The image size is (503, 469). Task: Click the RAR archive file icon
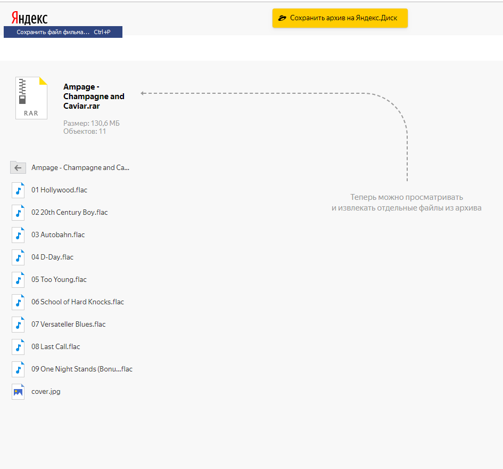click(x=31, y=98)
